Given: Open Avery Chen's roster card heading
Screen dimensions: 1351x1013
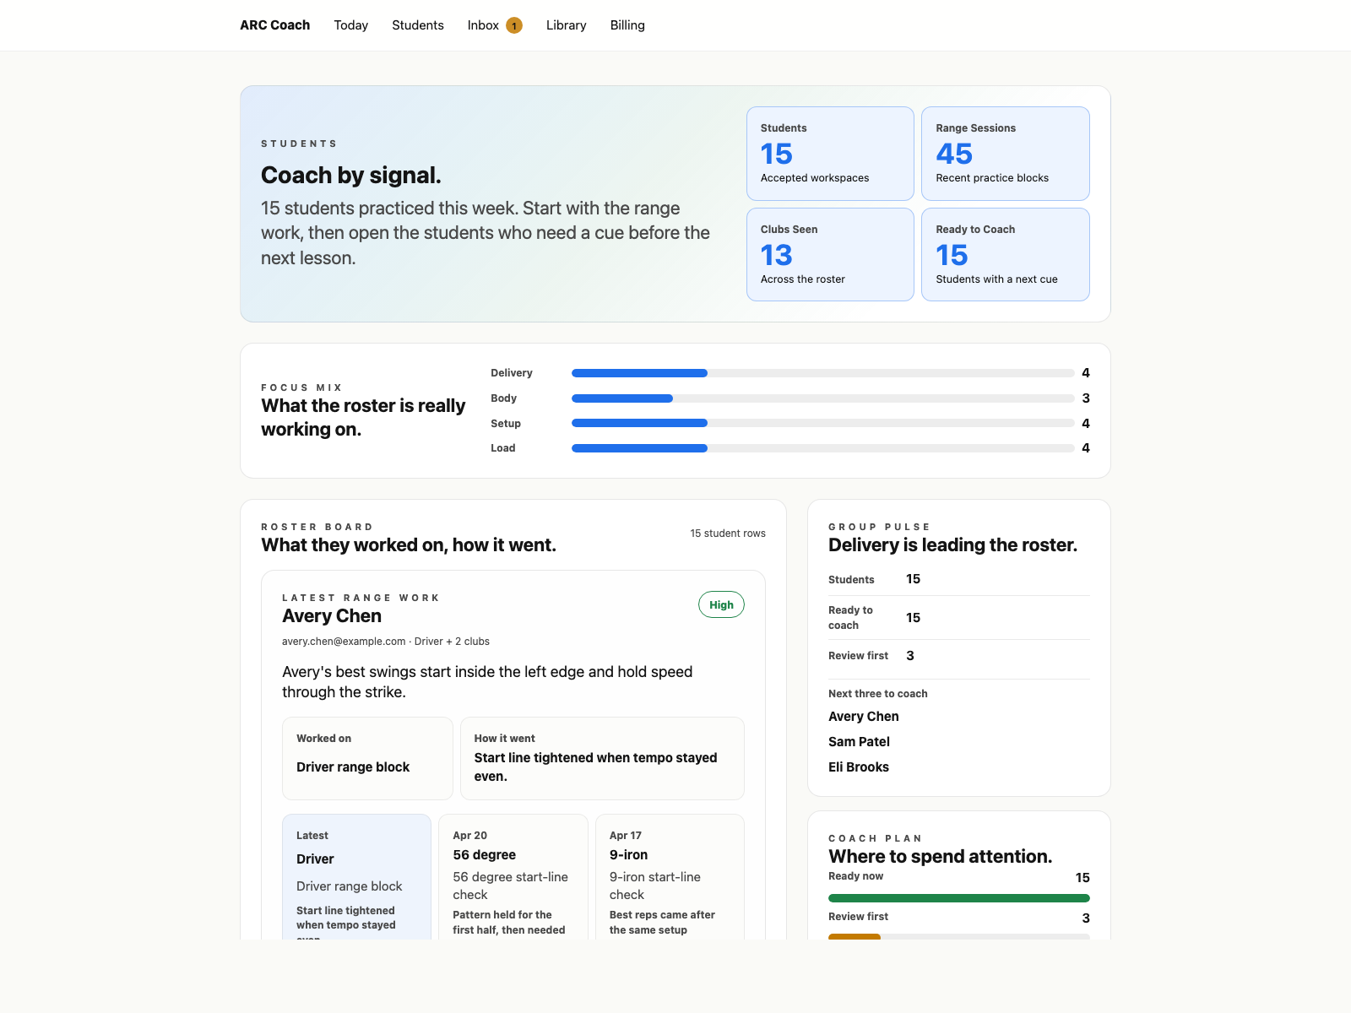Looking at the screenshot, I should (x=332, y=616).
